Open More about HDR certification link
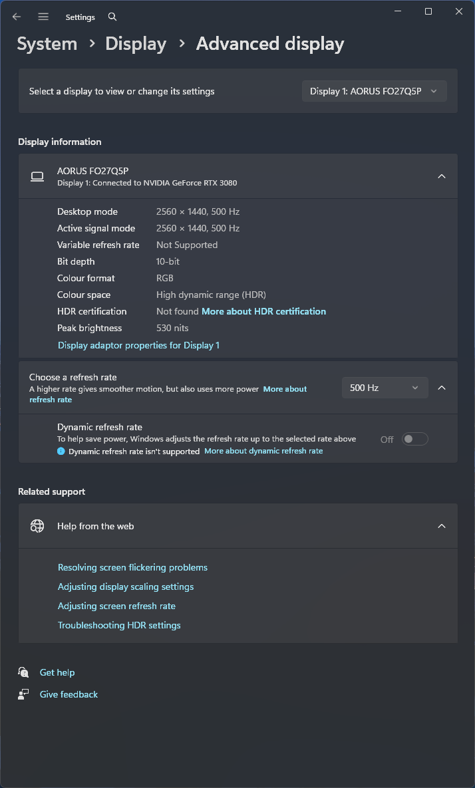This screenshot has height=788, width=475. coord(263,311)
